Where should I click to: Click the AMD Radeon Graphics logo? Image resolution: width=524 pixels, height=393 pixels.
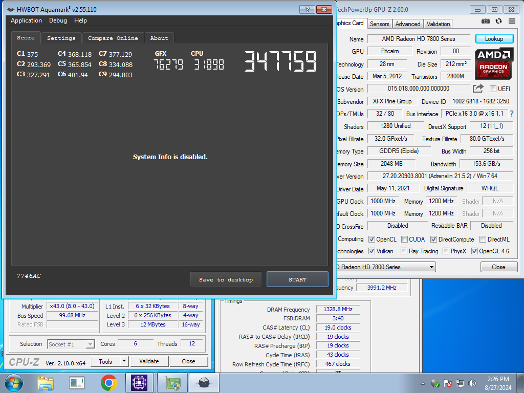[493, 64]
